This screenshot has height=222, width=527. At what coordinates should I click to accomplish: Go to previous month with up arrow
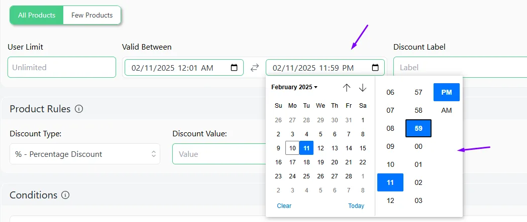(347, 88)
